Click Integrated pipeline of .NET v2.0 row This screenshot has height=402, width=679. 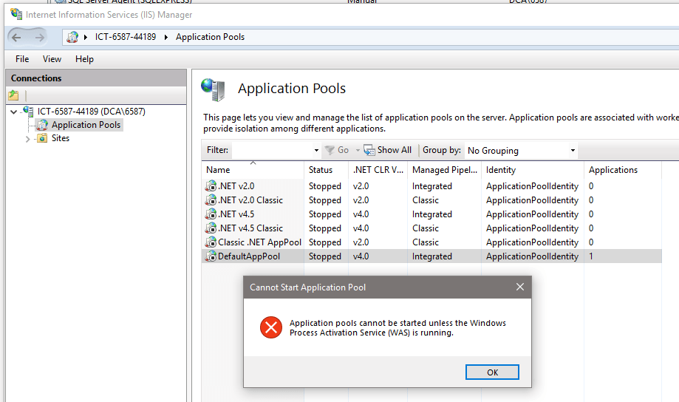pos(431,186)
